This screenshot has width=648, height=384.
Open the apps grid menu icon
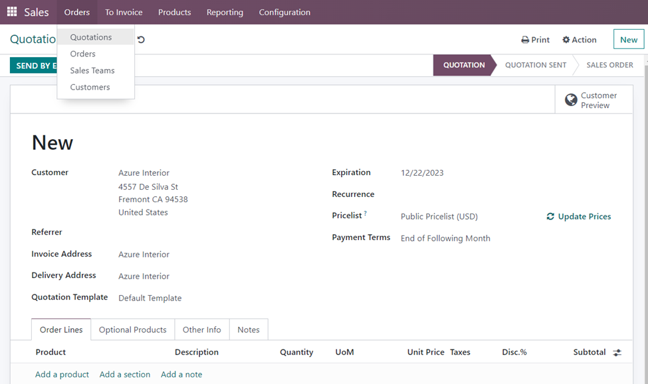pyautogui.click(x=12, y=12)
